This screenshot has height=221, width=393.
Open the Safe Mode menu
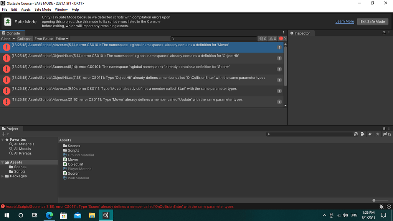43,10
